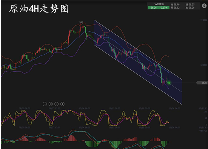The height and width of the screenshot is (149, 208).
Task: Click the 77.4592 price axis label
Action: 203,20
